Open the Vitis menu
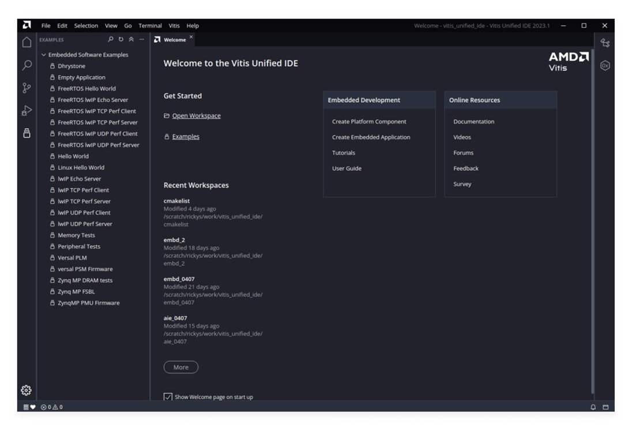Screen dimensions: 632x428 coord(174,26)
